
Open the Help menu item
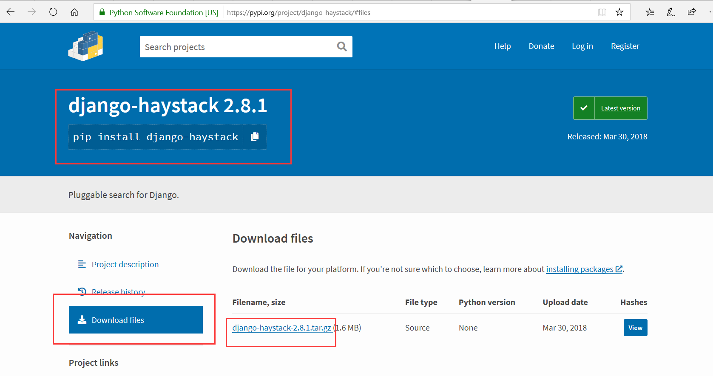click(x=503, y=46)
